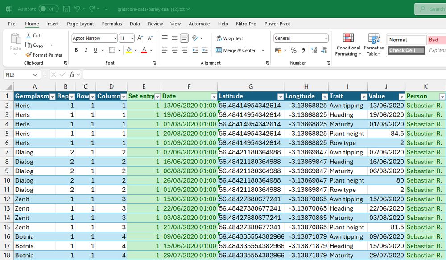Open the Date column filter arrow

[214, 97]
